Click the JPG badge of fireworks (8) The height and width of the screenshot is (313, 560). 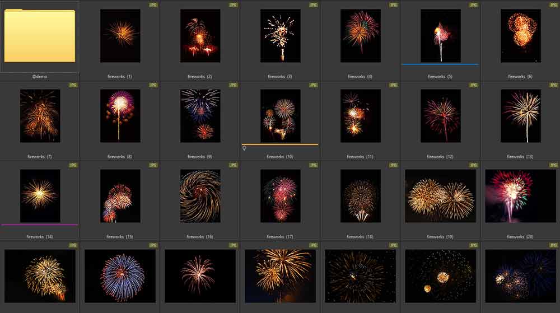pos(153,85)
